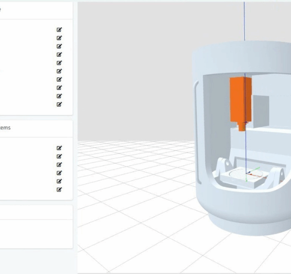Click fifth edit icon in the top panel
291x274 pixels.
click(59, 62)
